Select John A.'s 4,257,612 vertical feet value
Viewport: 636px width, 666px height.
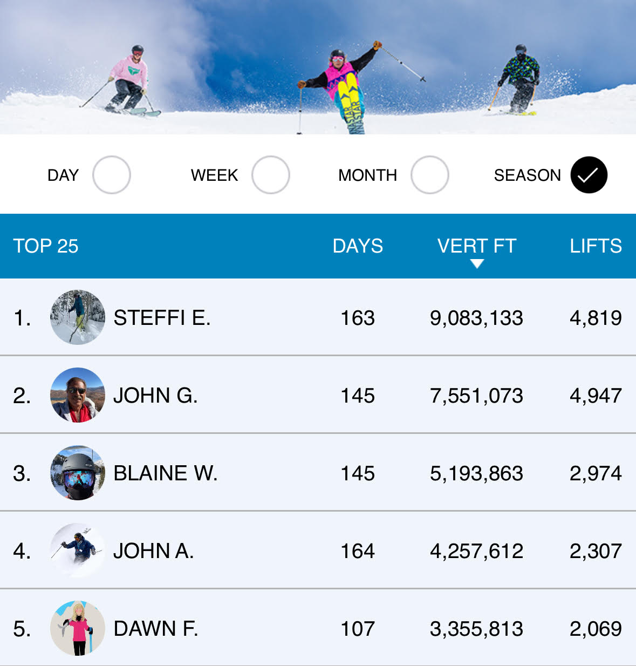pos(476,551)
